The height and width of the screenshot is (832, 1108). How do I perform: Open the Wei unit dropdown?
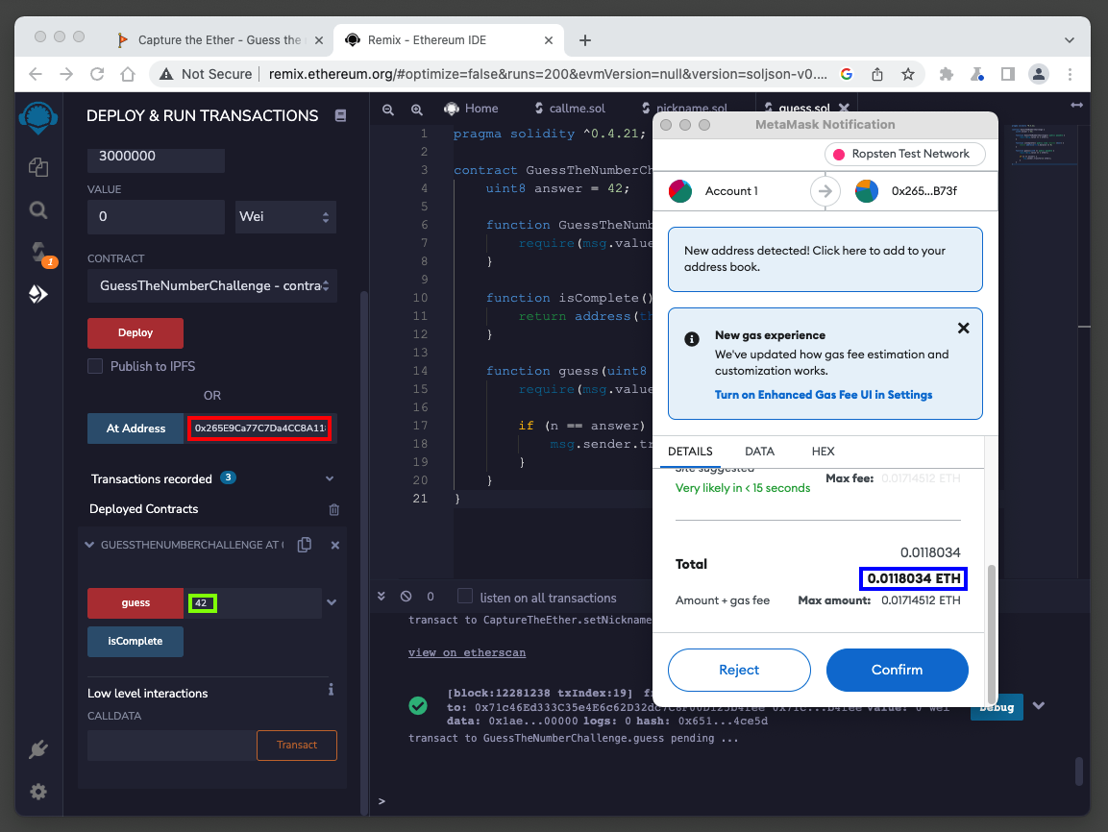coord(285,217)
